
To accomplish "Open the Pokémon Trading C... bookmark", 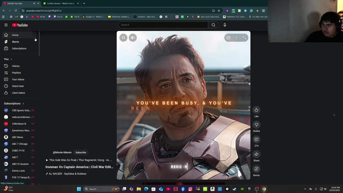I will (119, 17).
